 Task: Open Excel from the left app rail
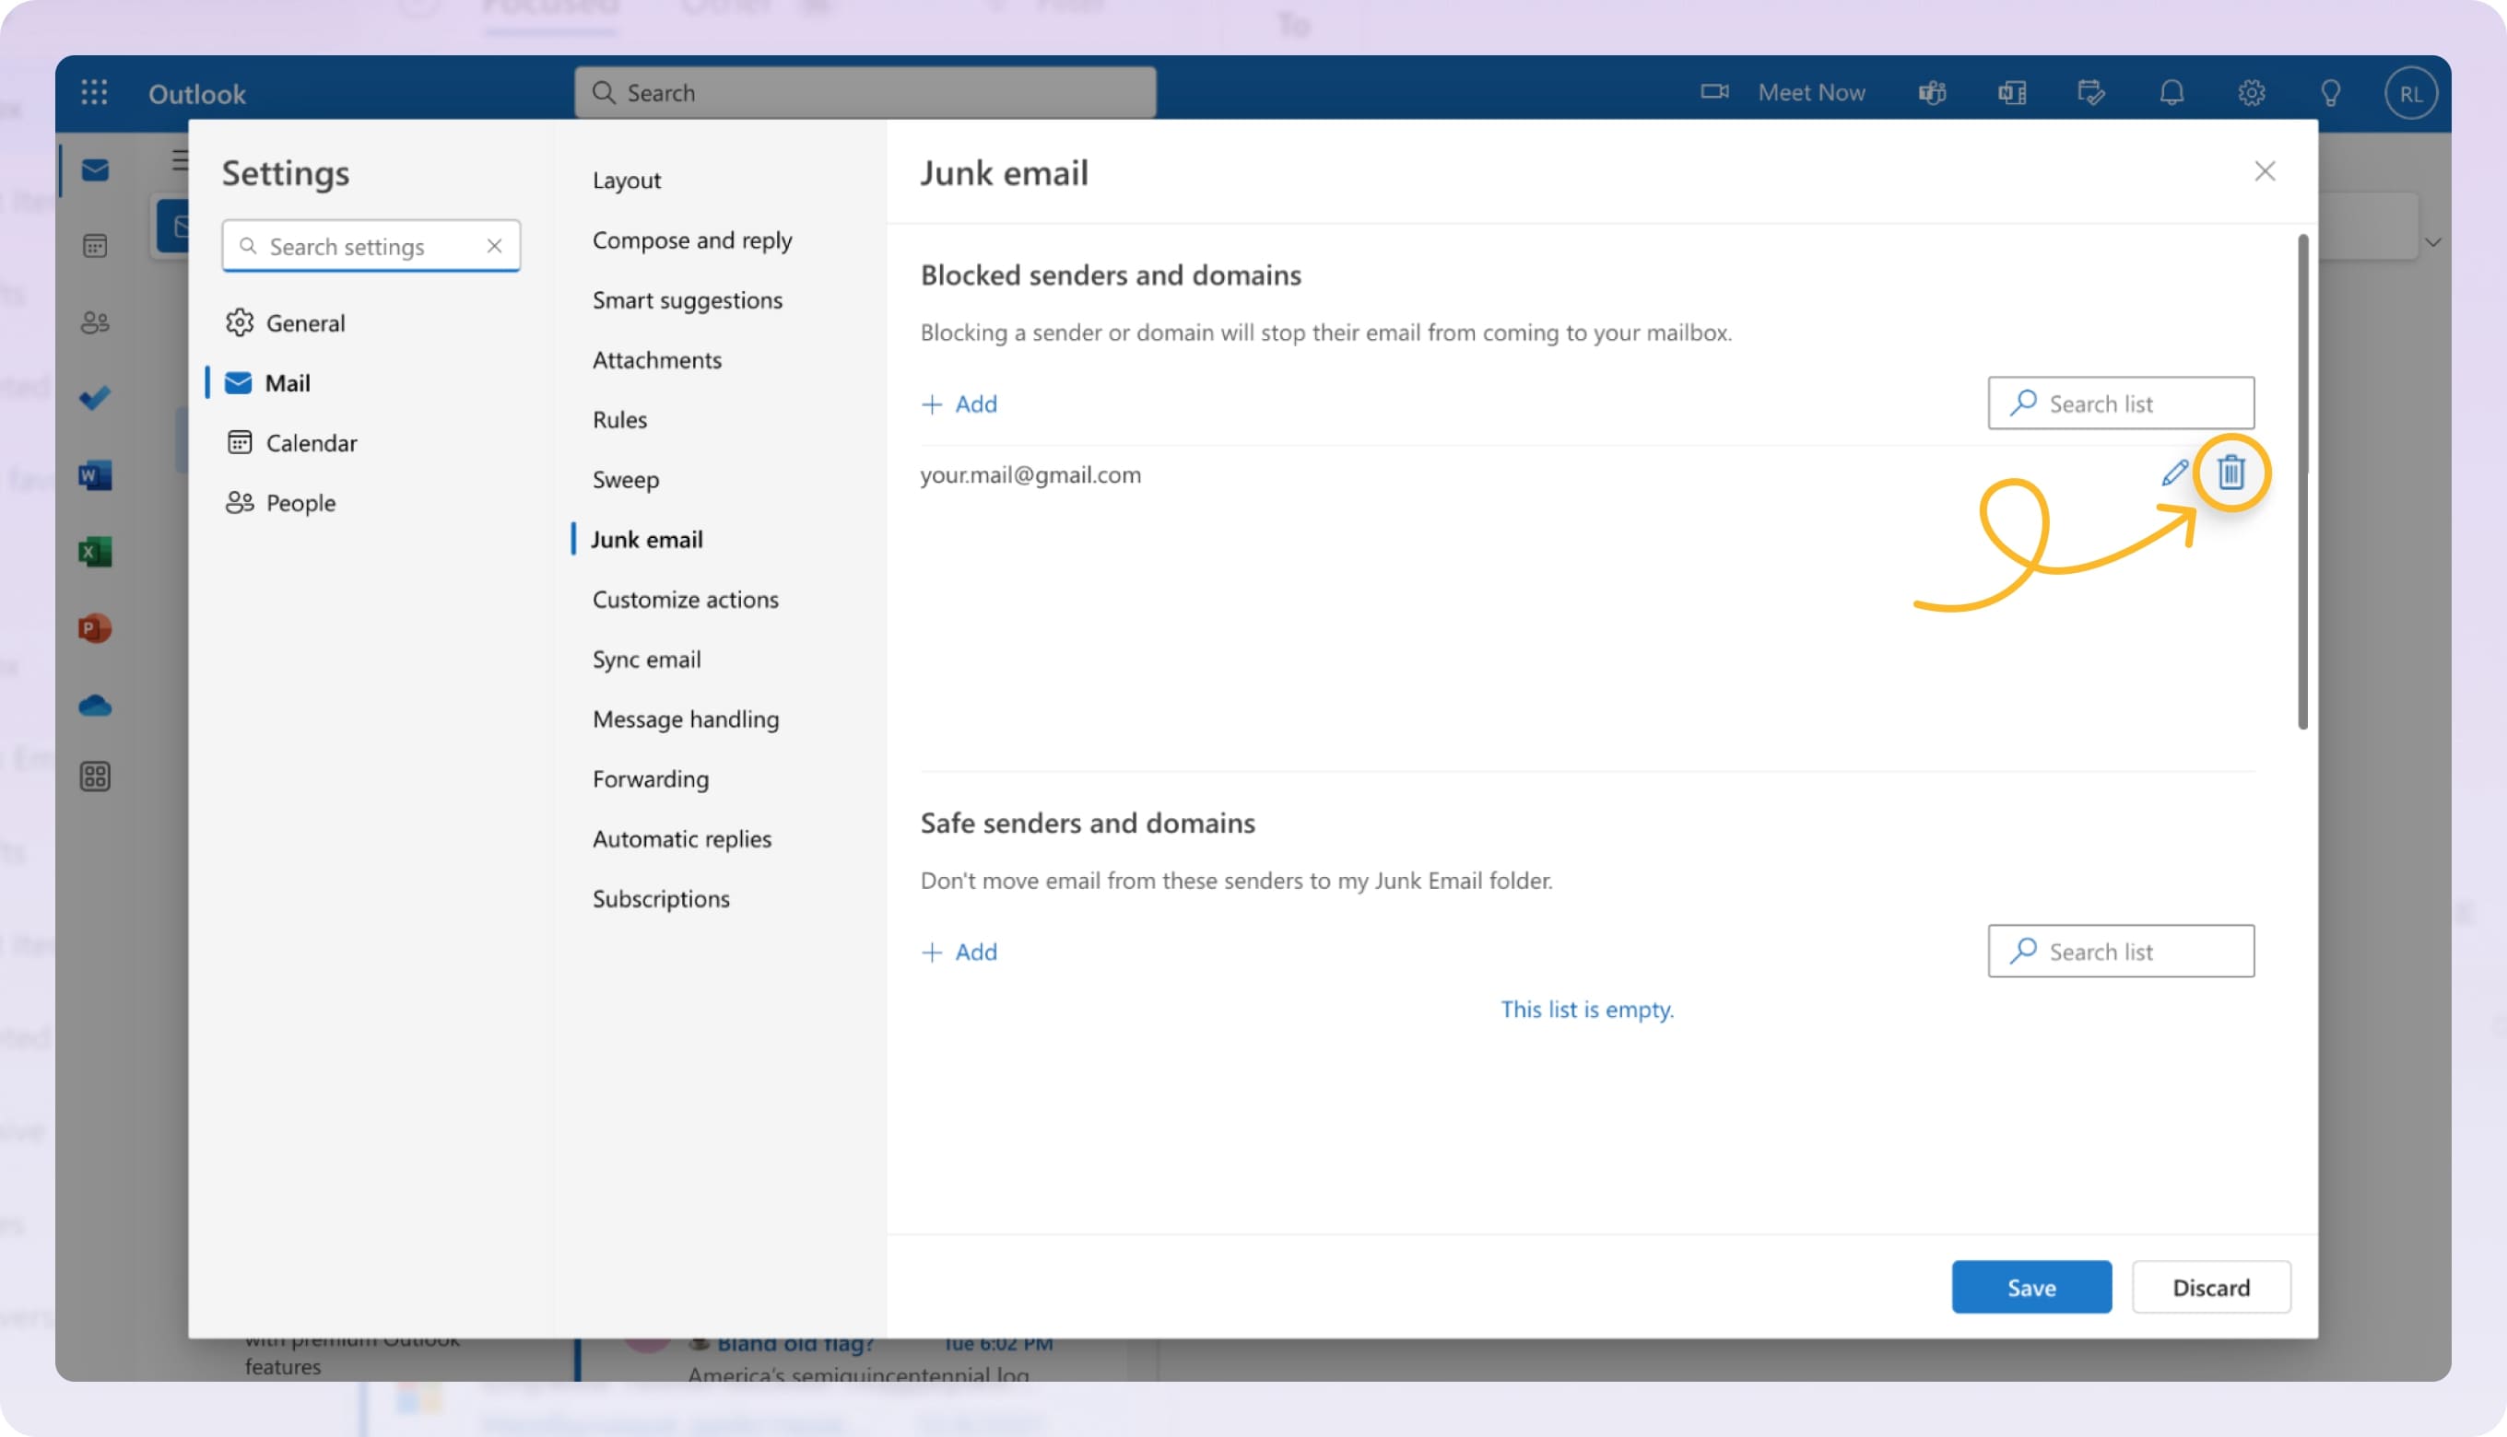(95, 551)
